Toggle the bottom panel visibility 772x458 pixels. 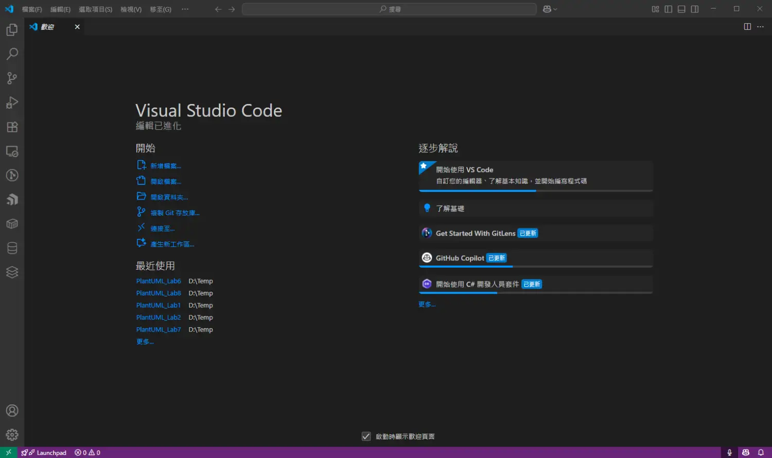pyautogui.click(x=681, y=9)
